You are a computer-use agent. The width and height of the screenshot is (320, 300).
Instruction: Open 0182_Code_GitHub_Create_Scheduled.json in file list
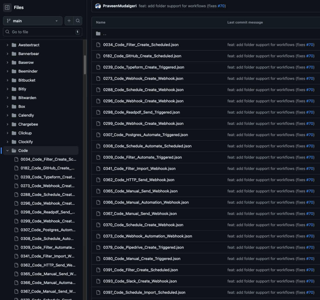[142, 56]
